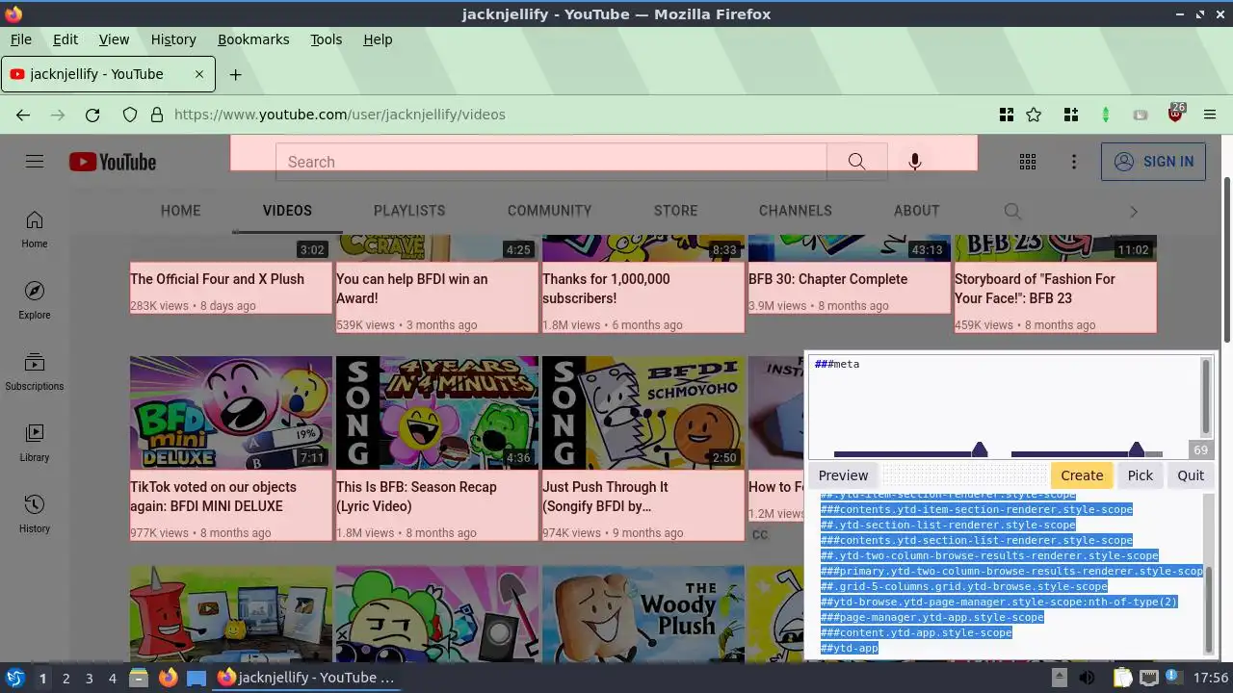Reload the current page
Screen dimensions: 1233x693
92,115
